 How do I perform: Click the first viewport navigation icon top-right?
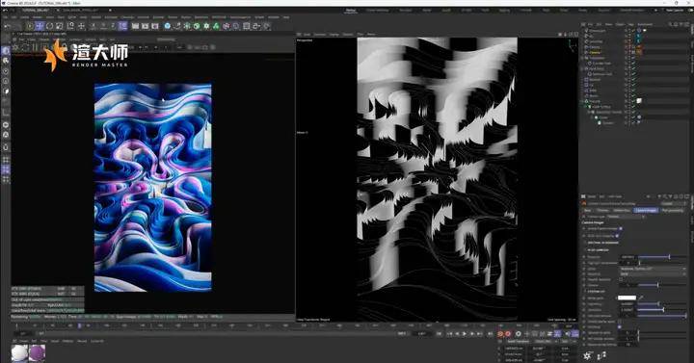(x=560, y=34)
